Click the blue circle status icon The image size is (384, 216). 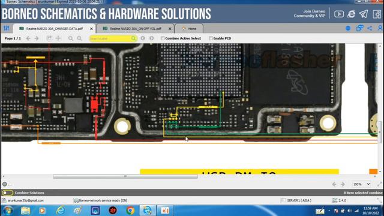pyautogui.click(x=348, y=28)
